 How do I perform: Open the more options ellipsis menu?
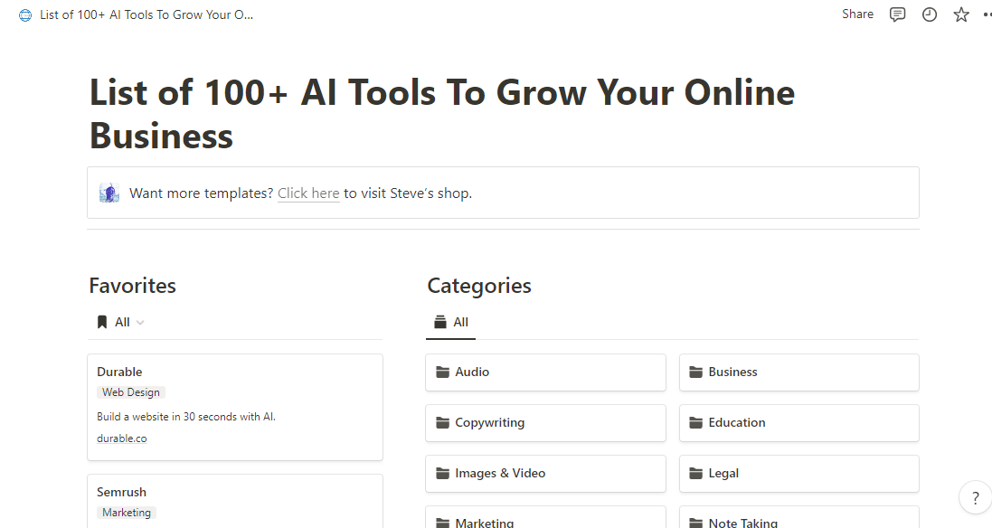tap(987, 14)
